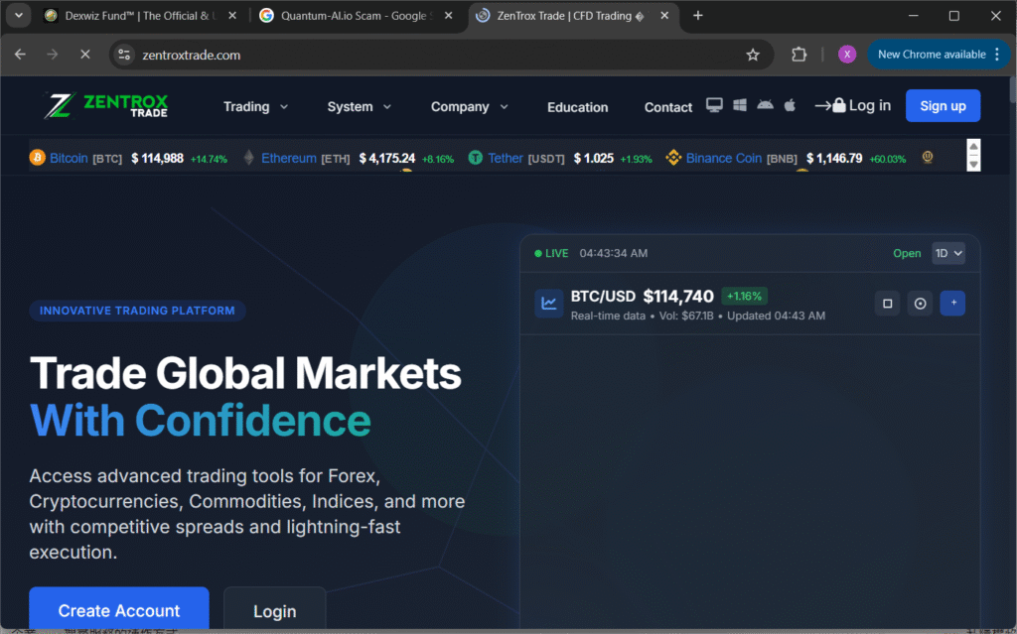The image size is (1017, 634).
Task: Click the Create Account button
Action: [118, 610]
